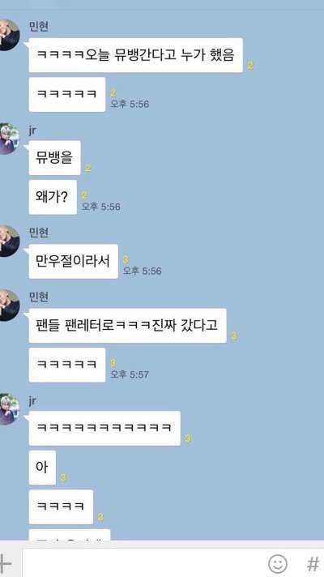324x577 pixels.
Task: Tap jr's avatar beside the long ㅋㅋㅋ message
Action: point(8,408)
